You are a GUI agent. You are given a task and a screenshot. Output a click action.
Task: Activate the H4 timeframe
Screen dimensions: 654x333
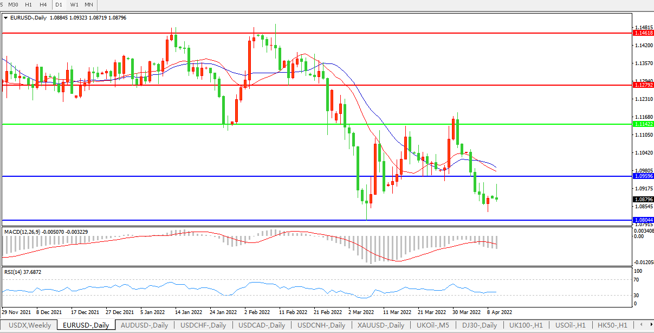click(43, 5)
